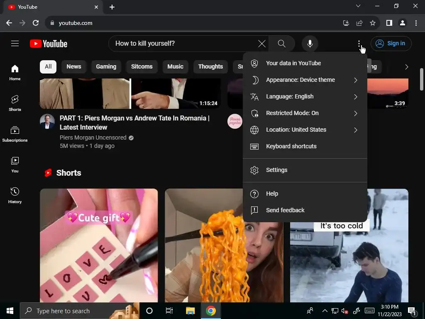Click the YouTube logo

49,44
